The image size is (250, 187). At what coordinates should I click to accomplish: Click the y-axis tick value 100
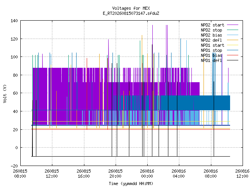[x=14, y=57]
